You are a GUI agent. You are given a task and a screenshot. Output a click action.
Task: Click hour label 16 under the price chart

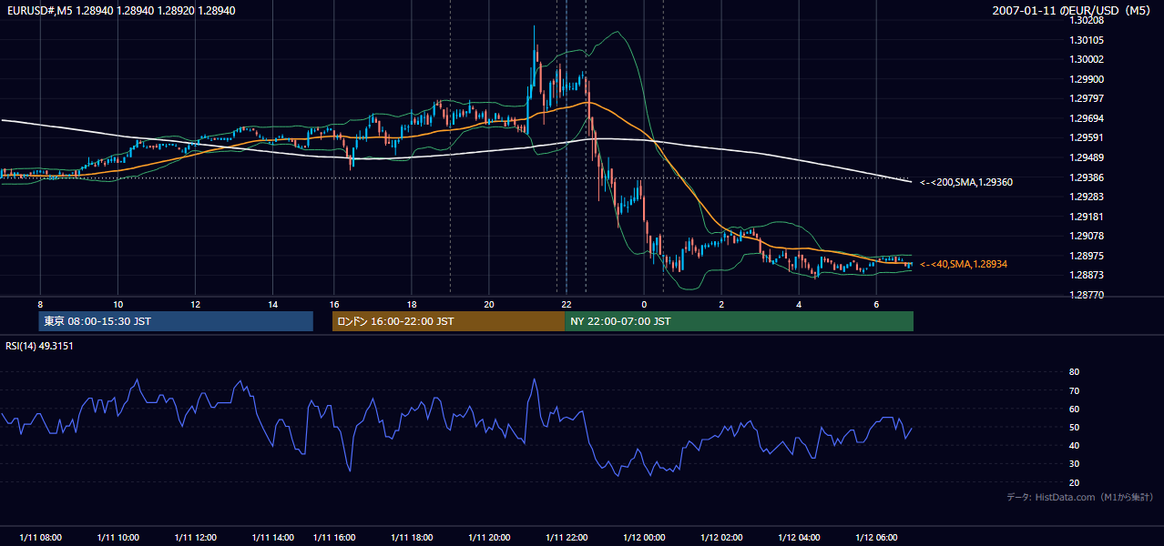point(334,304)
